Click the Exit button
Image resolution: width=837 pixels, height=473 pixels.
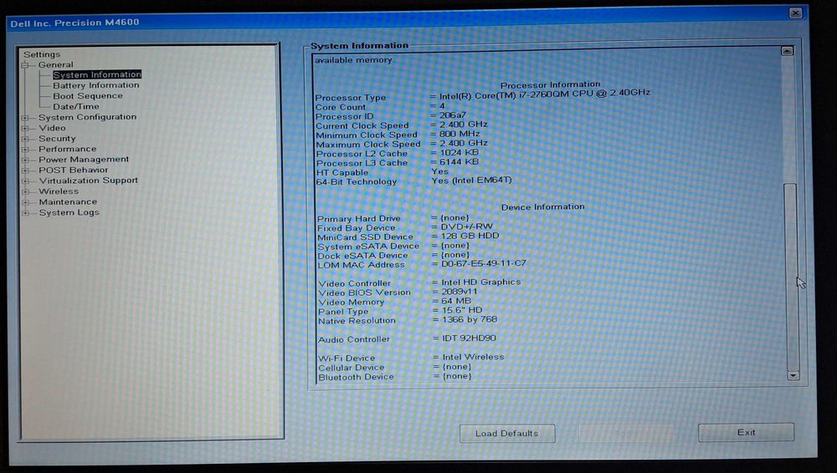(x=747, y=433)
